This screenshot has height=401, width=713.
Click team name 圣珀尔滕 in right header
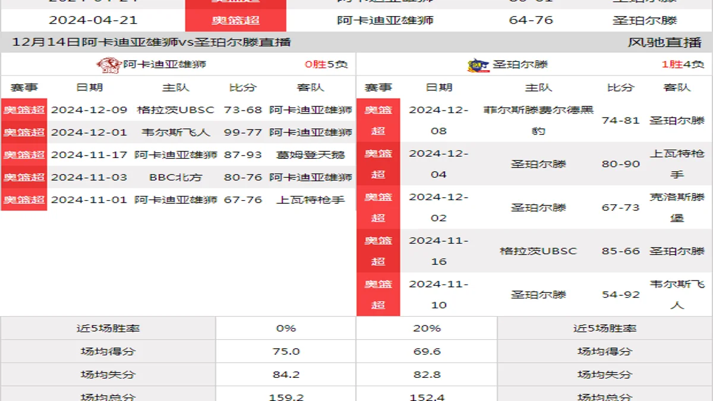(x=520, y=64)
